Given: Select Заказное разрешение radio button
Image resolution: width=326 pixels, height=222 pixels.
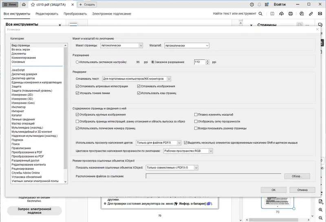Looking at the screenshot, I should [153, 62].
